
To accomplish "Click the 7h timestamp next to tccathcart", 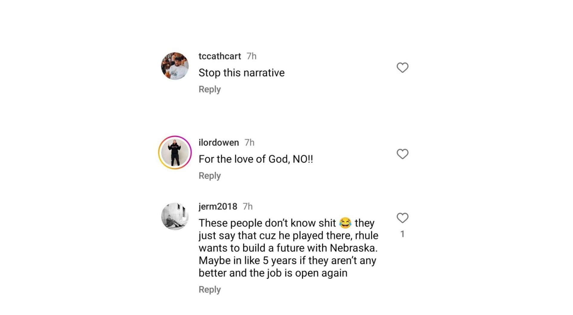I will point(252,56).
